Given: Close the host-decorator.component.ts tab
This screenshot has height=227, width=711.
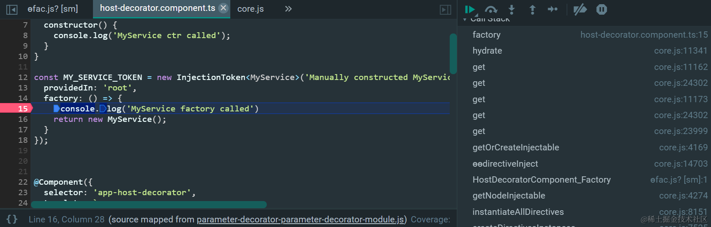Looking at the screenshot, I should coord(224,8).
